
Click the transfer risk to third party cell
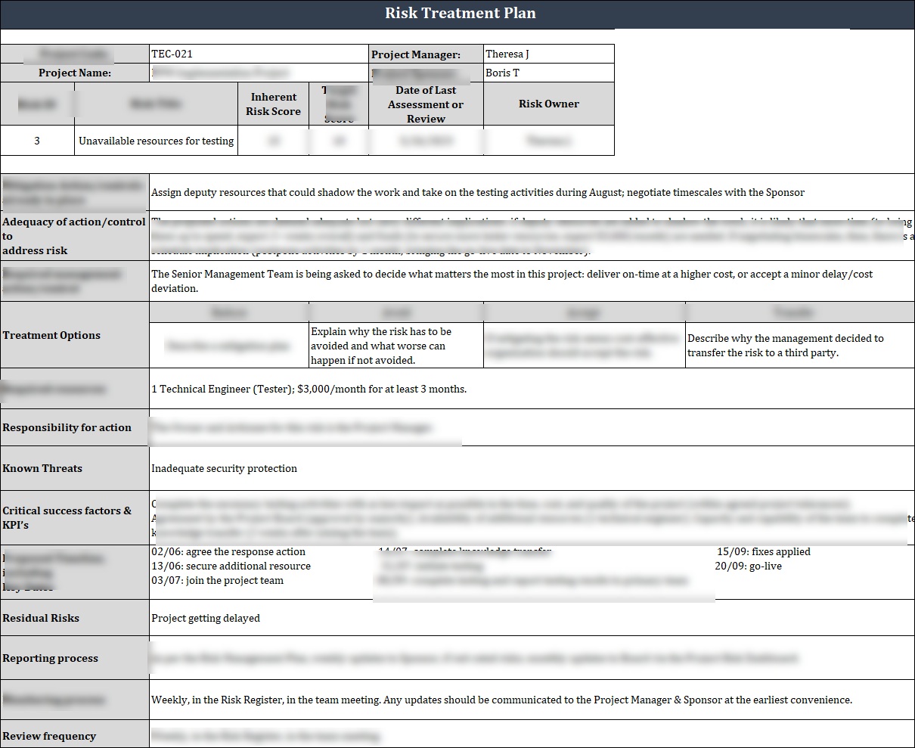tap(800, 346)
